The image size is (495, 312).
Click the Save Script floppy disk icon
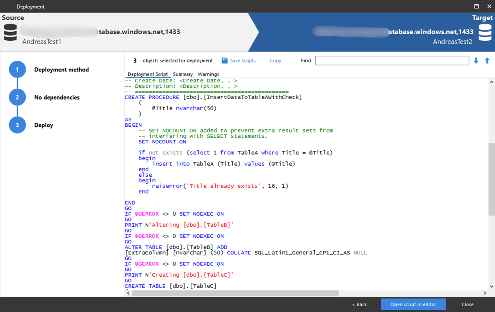[x=225, y=61]
